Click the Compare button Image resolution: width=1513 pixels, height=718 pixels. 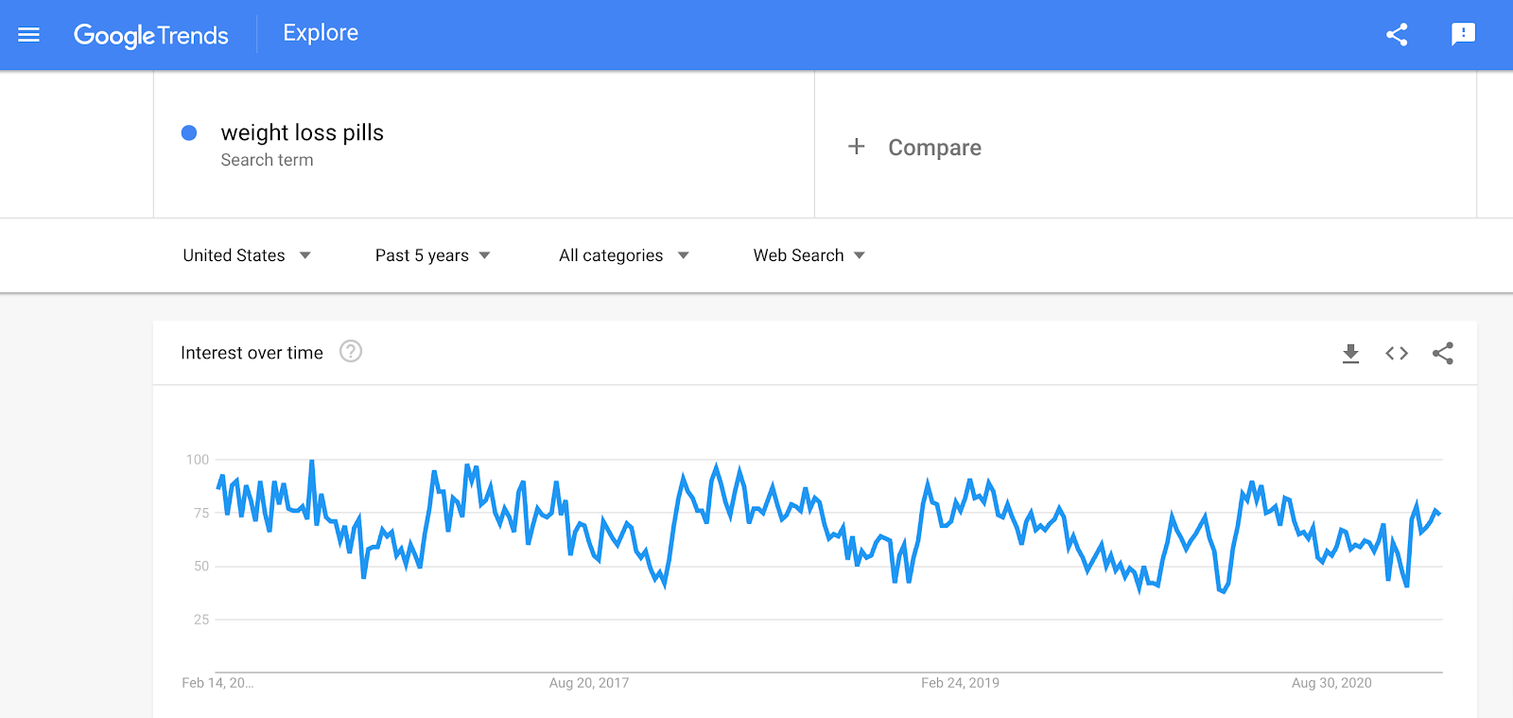coord(934,147)
